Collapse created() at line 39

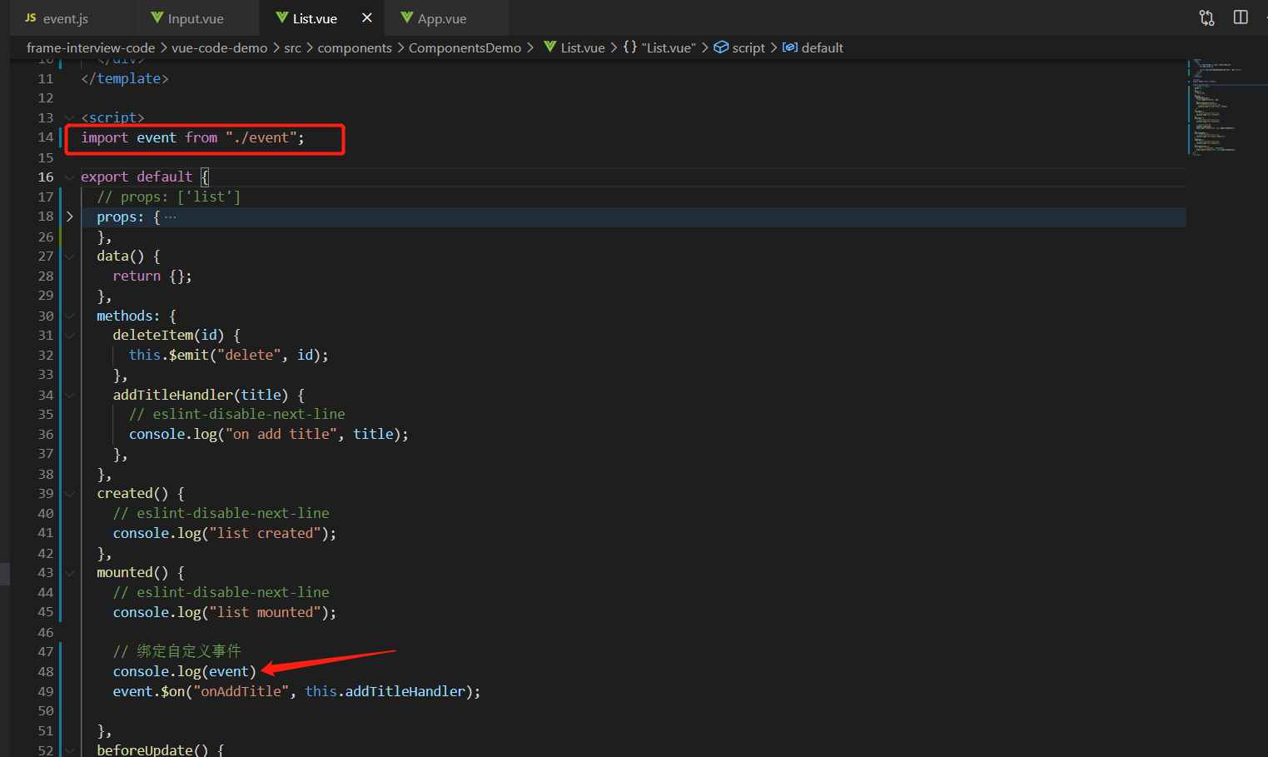pyautogui.click(x=70, y=494)
